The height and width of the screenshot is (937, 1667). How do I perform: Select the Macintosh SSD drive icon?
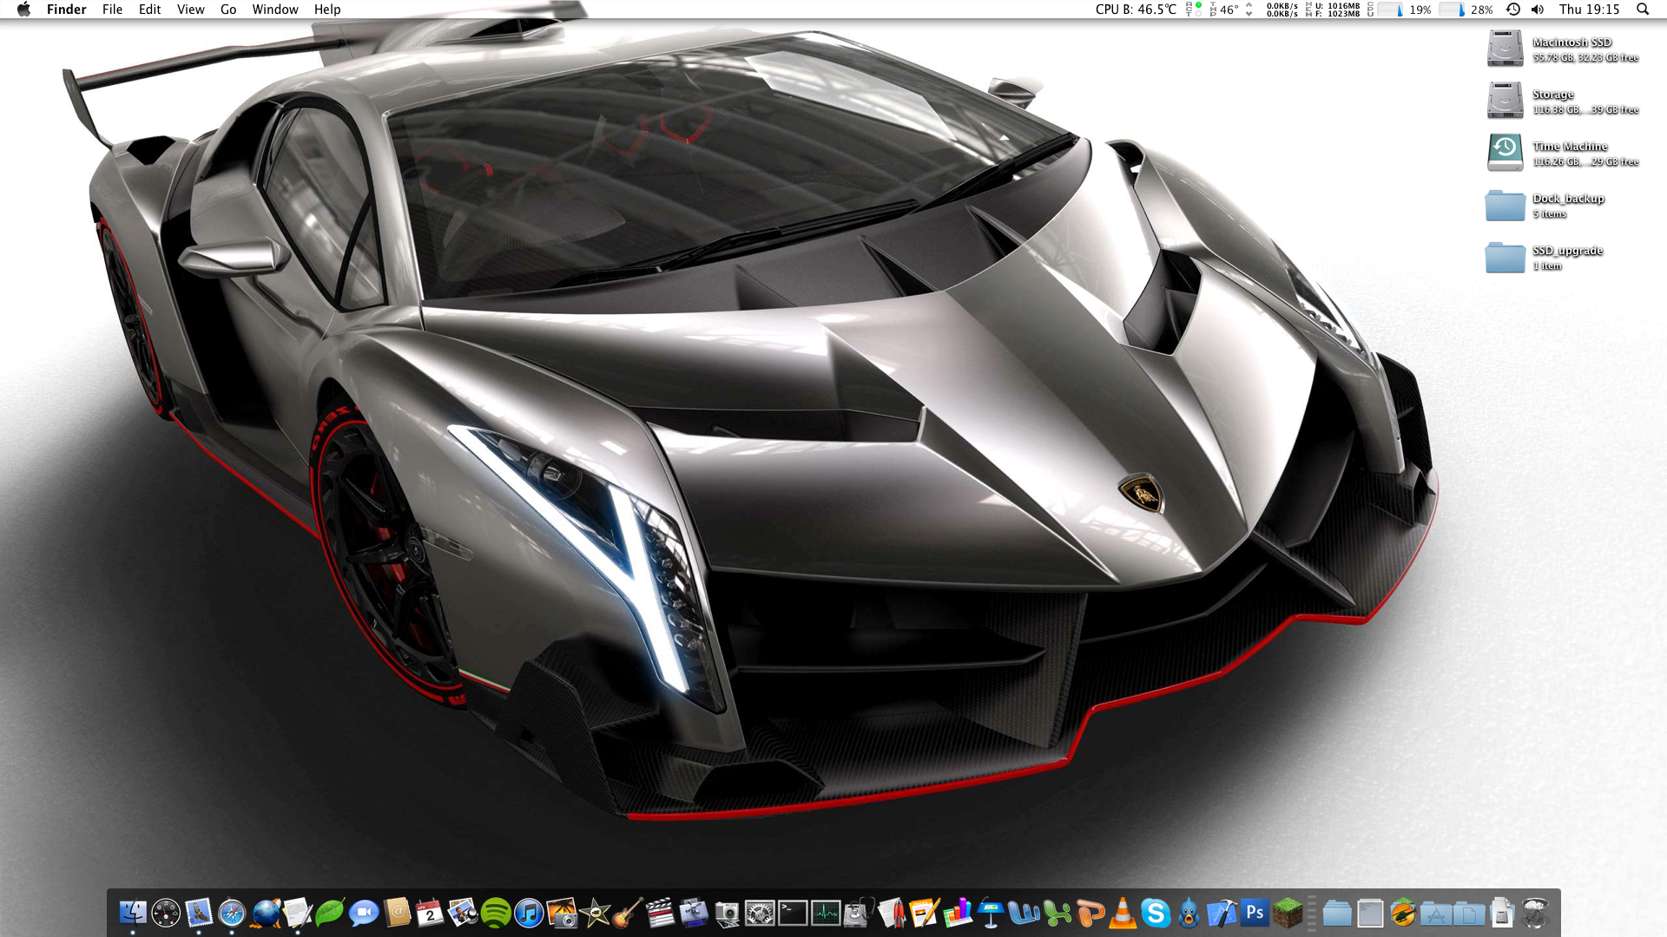(1505, 49)
